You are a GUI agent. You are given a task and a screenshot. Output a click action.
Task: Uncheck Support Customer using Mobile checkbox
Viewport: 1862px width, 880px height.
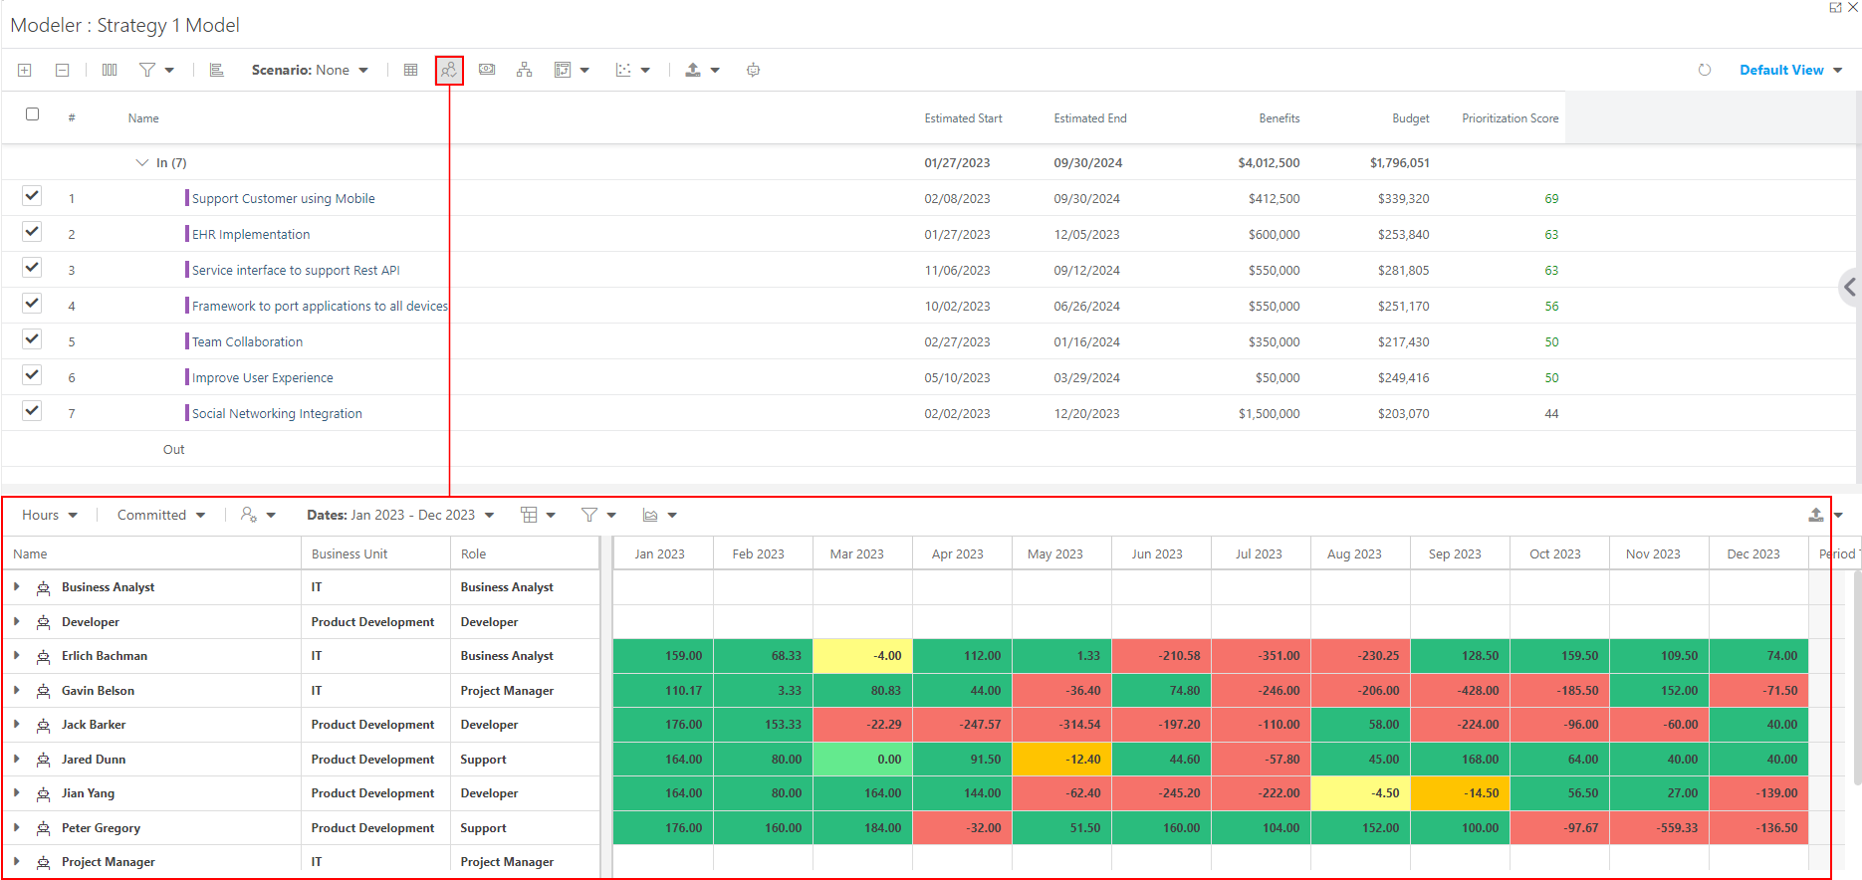click(x=32, y=196)
